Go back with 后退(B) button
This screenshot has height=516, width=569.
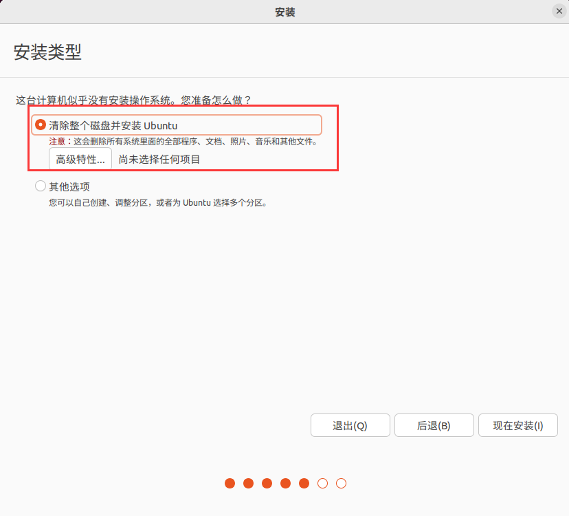point(434,425)
